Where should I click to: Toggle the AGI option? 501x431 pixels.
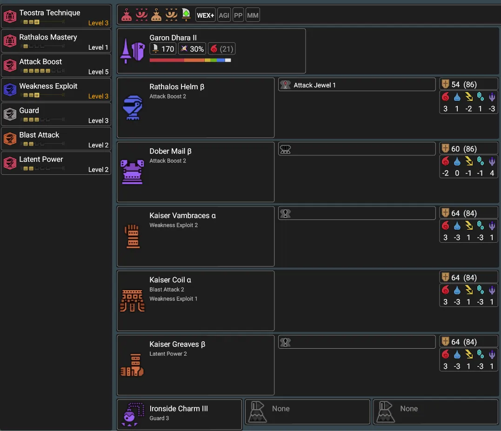click(x=224, y=15)
